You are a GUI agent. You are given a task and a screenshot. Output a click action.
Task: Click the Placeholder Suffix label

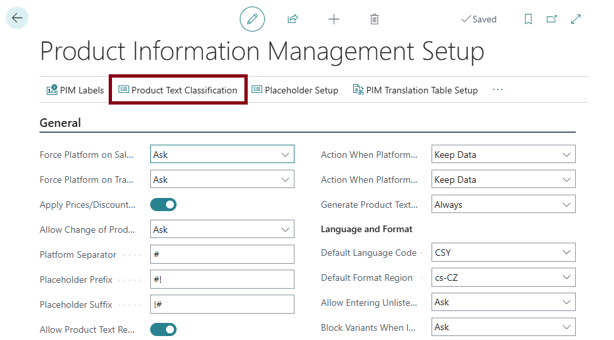coord(76,305)
